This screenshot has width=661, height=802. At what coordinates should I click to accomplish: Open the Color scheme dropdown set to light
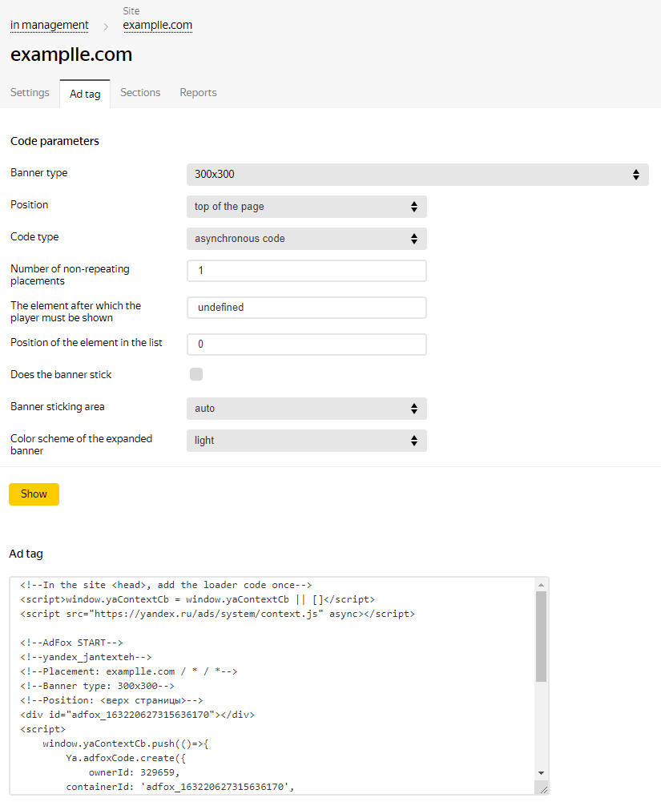[x=306, y=441]
